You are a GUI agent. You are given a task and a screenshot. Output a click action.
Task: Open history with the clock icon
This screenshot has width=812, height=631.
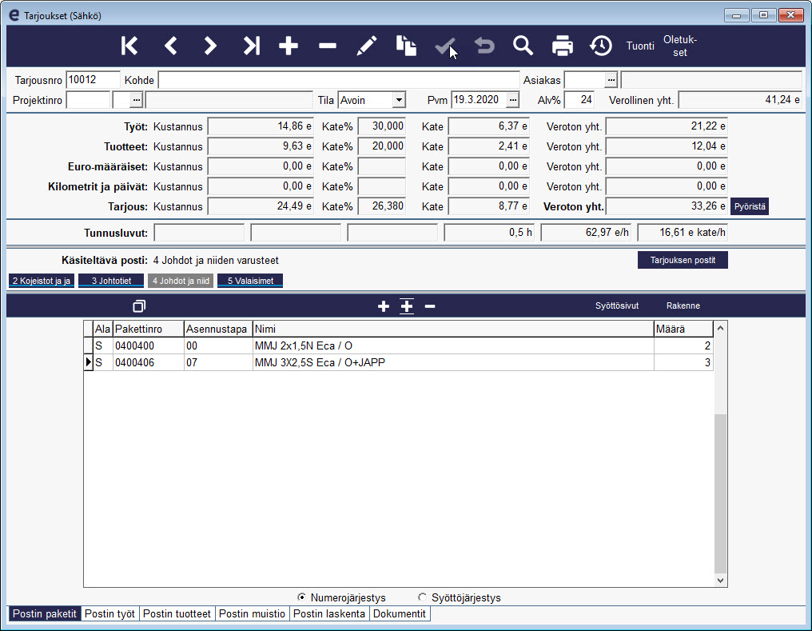(x=601, y=46)
